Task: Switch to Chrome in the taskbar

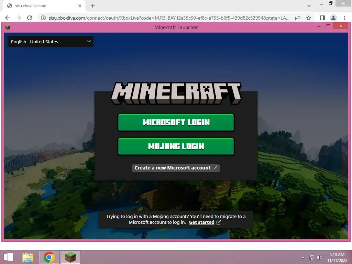Action: click(x=49, y=257)
